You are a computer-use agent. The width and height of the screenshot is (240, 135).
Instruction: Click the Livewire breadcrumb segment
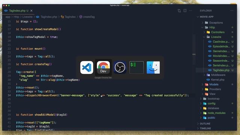click(x=27, y=17)
